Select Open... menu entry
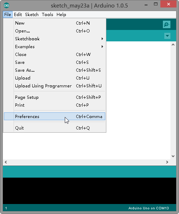The image size is (179, 214). (x=55, y=31)
